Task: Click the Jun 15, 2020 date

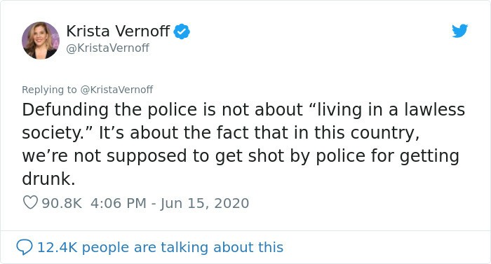Action: (205, 203)
